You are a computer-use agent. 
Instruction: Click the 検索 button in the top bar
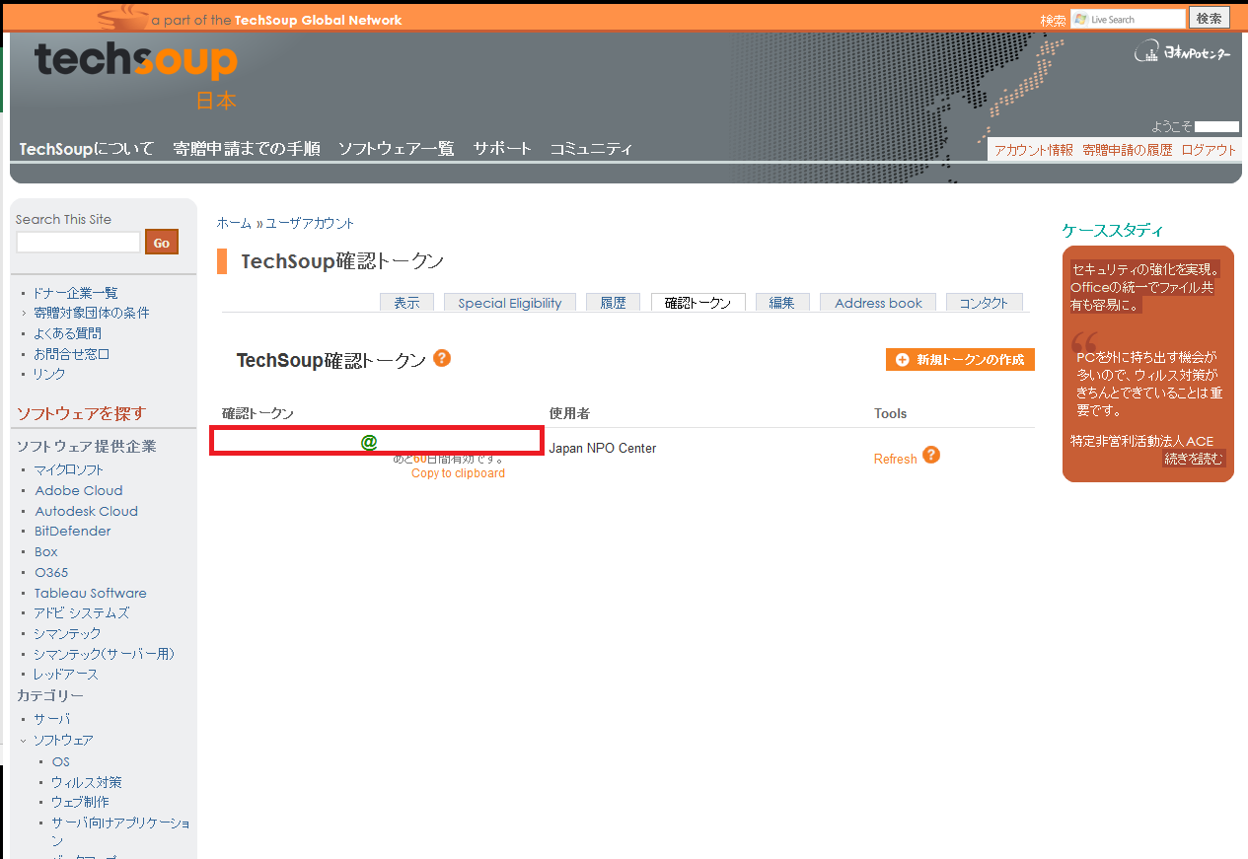(x=1210, y=18)
